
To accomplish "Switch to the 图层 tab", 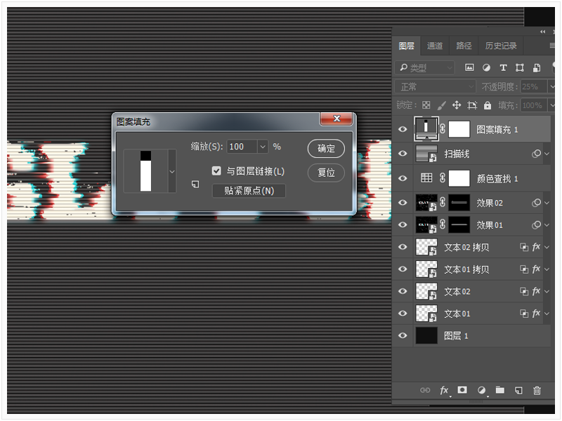I will coord(407,46).
